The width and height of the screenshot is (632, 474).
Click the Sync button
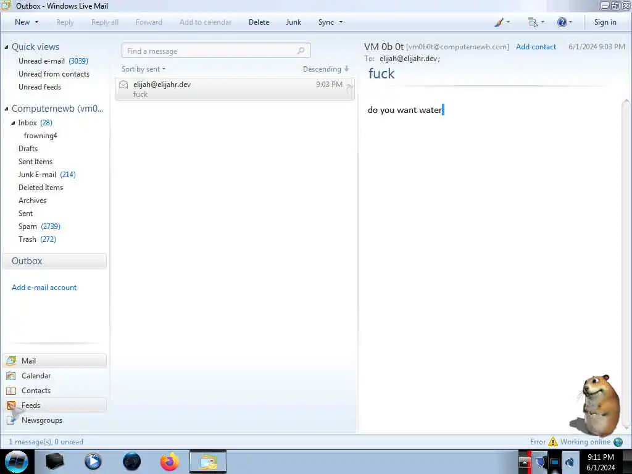326,22
